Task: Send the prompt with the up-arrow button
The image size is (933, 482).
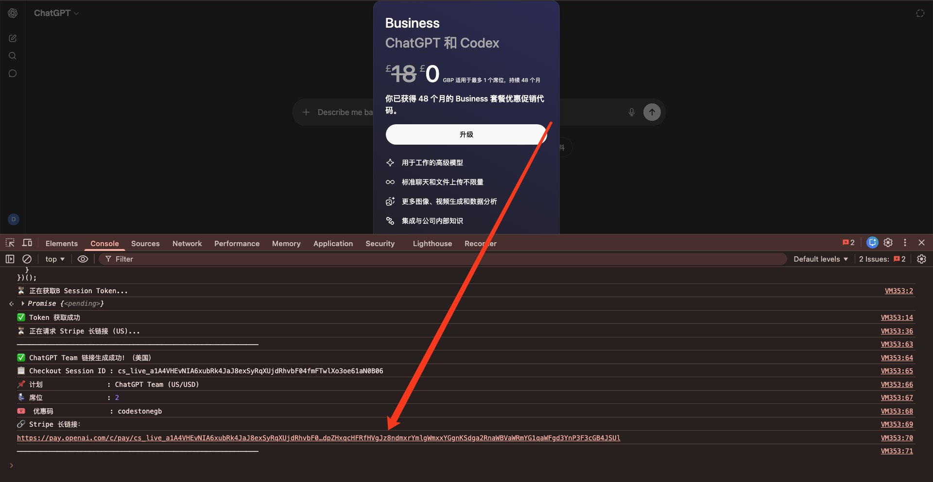Action: pos(652,112)
